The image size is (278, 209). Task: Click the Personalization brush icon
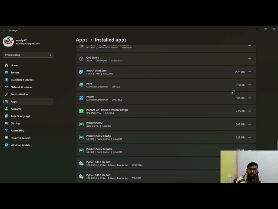point(7,94)
